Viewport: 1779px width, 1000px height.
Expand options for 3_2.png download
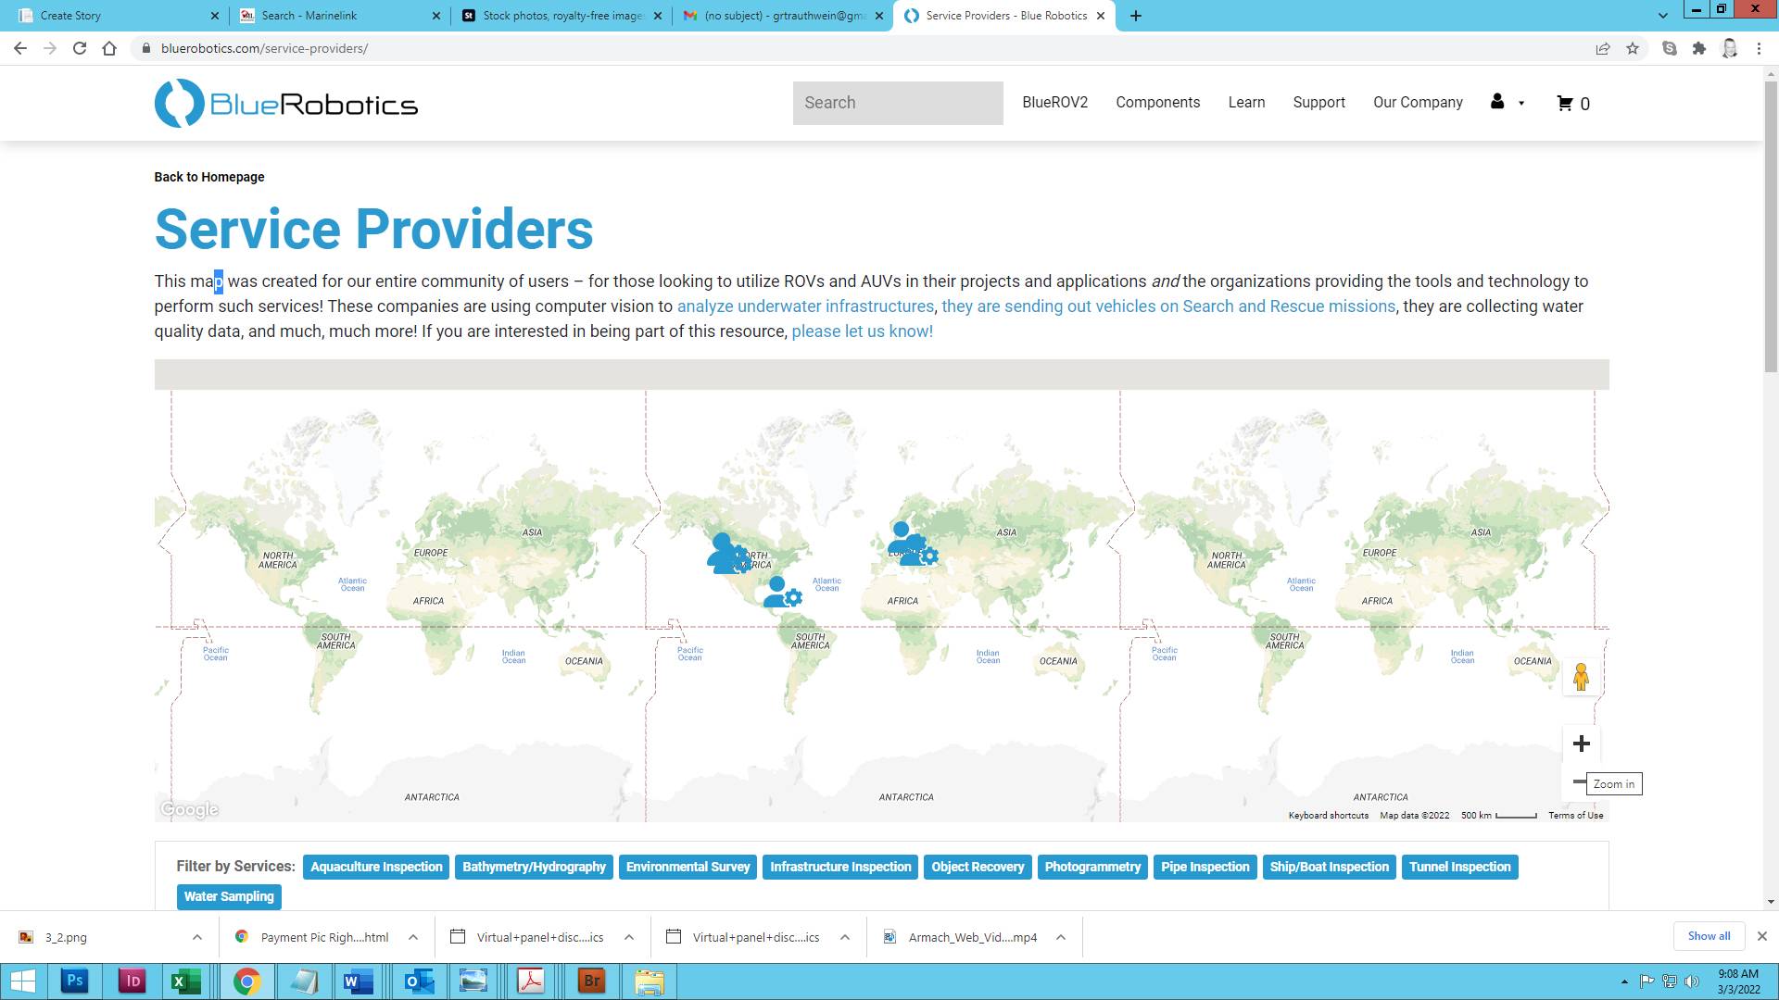tap(197, 937)
